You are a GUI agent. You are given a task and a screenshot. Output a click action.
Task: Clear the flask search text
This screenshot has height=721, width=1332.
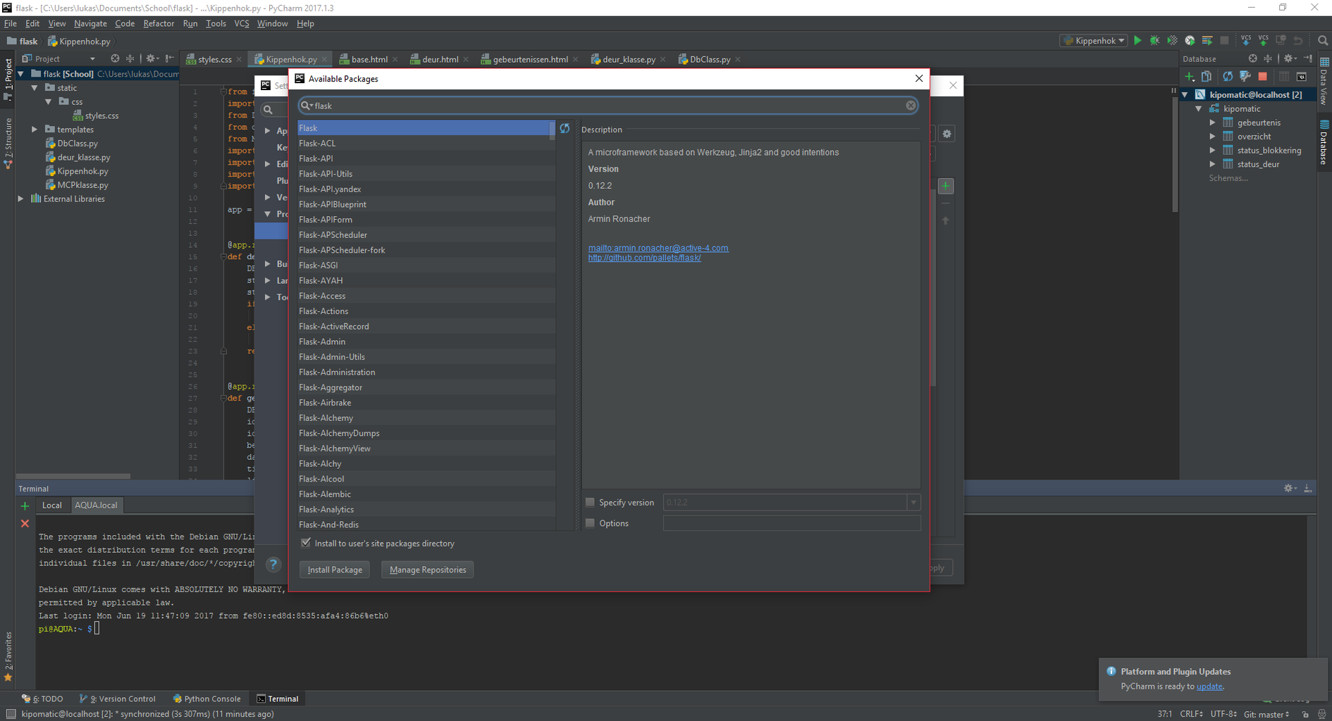coord(911,106)
